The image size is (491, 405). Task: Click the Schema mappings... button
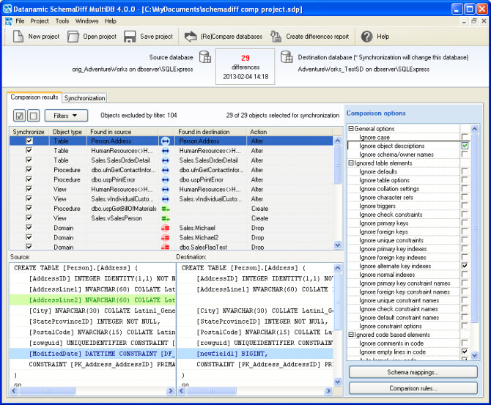tap(413, 373)
